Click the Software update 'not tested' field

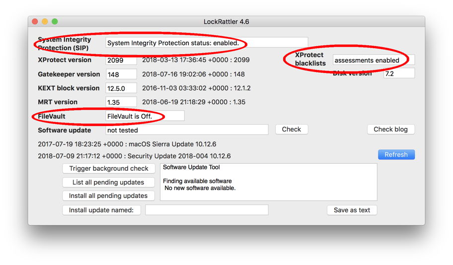tap(187, 130)
